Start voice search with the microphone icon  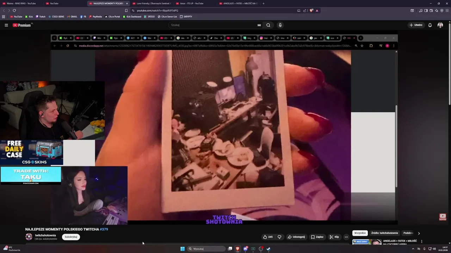coord(280,25)
